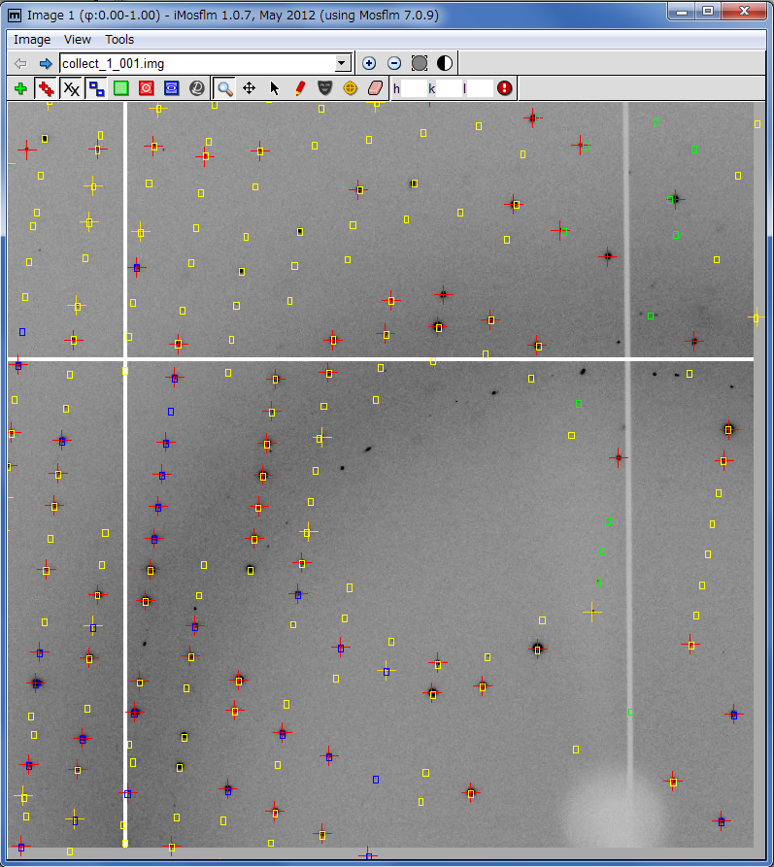Select the red pencil edit spots tool
The height and width of the screenshot is (867, 774).
(300, 88)
